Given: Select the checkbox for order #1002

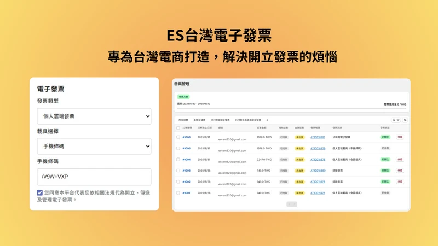Looking at the screenshot, I should 178,182.
